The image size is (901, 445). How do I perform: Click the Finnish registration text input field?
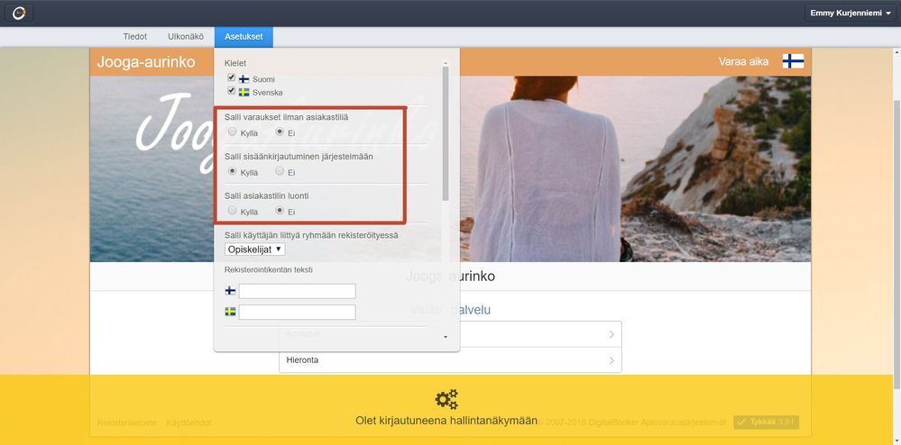point(297,291)
